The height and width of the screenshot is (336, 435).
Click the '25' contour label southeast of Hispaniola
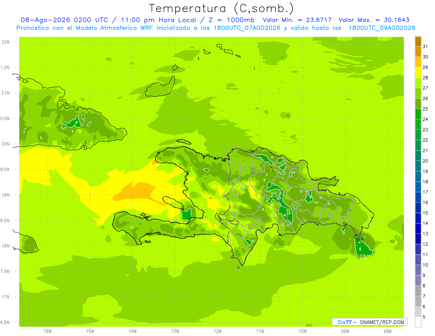362,257
